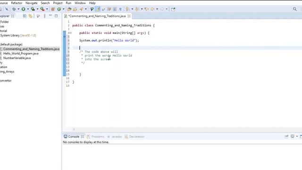Click the Debug bug icon
Screen dimensions: 302x170
(14, 9)
